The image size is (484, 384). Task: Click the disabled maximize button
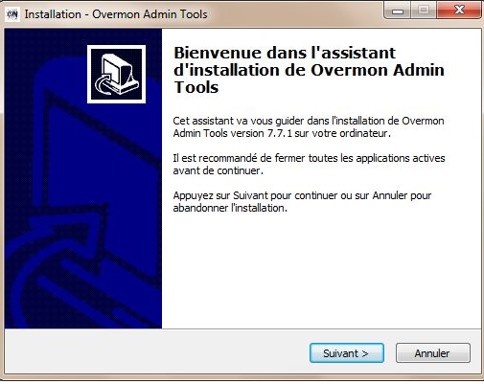pos(424,11)
